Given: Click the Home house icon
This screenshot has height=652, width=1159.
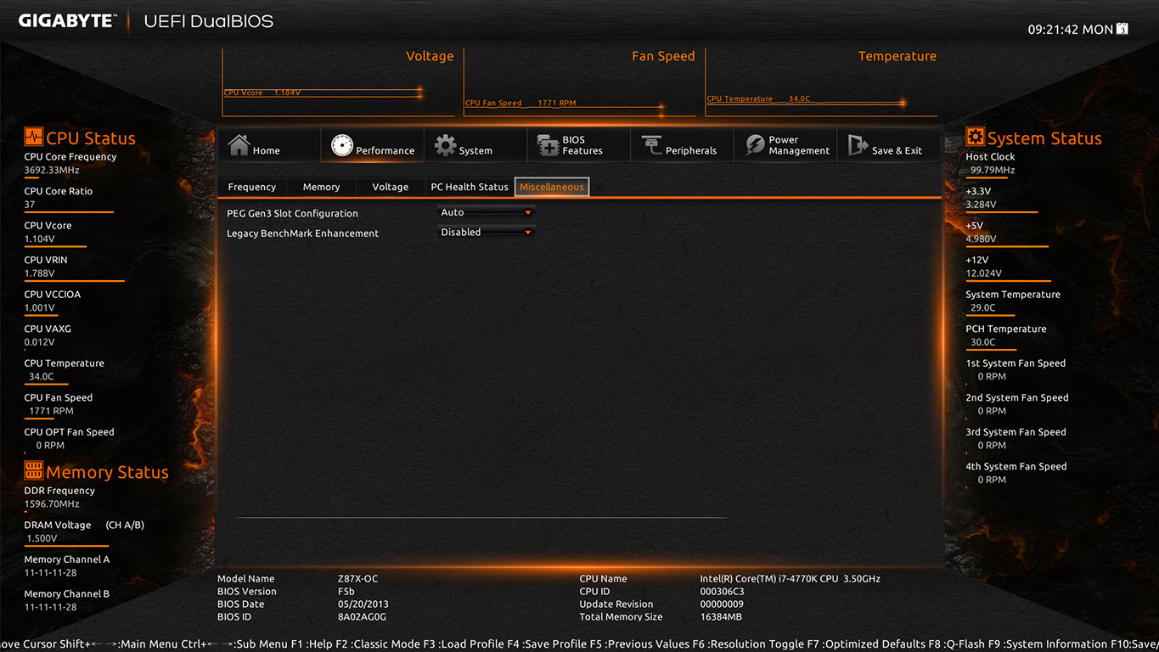Looking at the screenshot, I should pos(239,145).
